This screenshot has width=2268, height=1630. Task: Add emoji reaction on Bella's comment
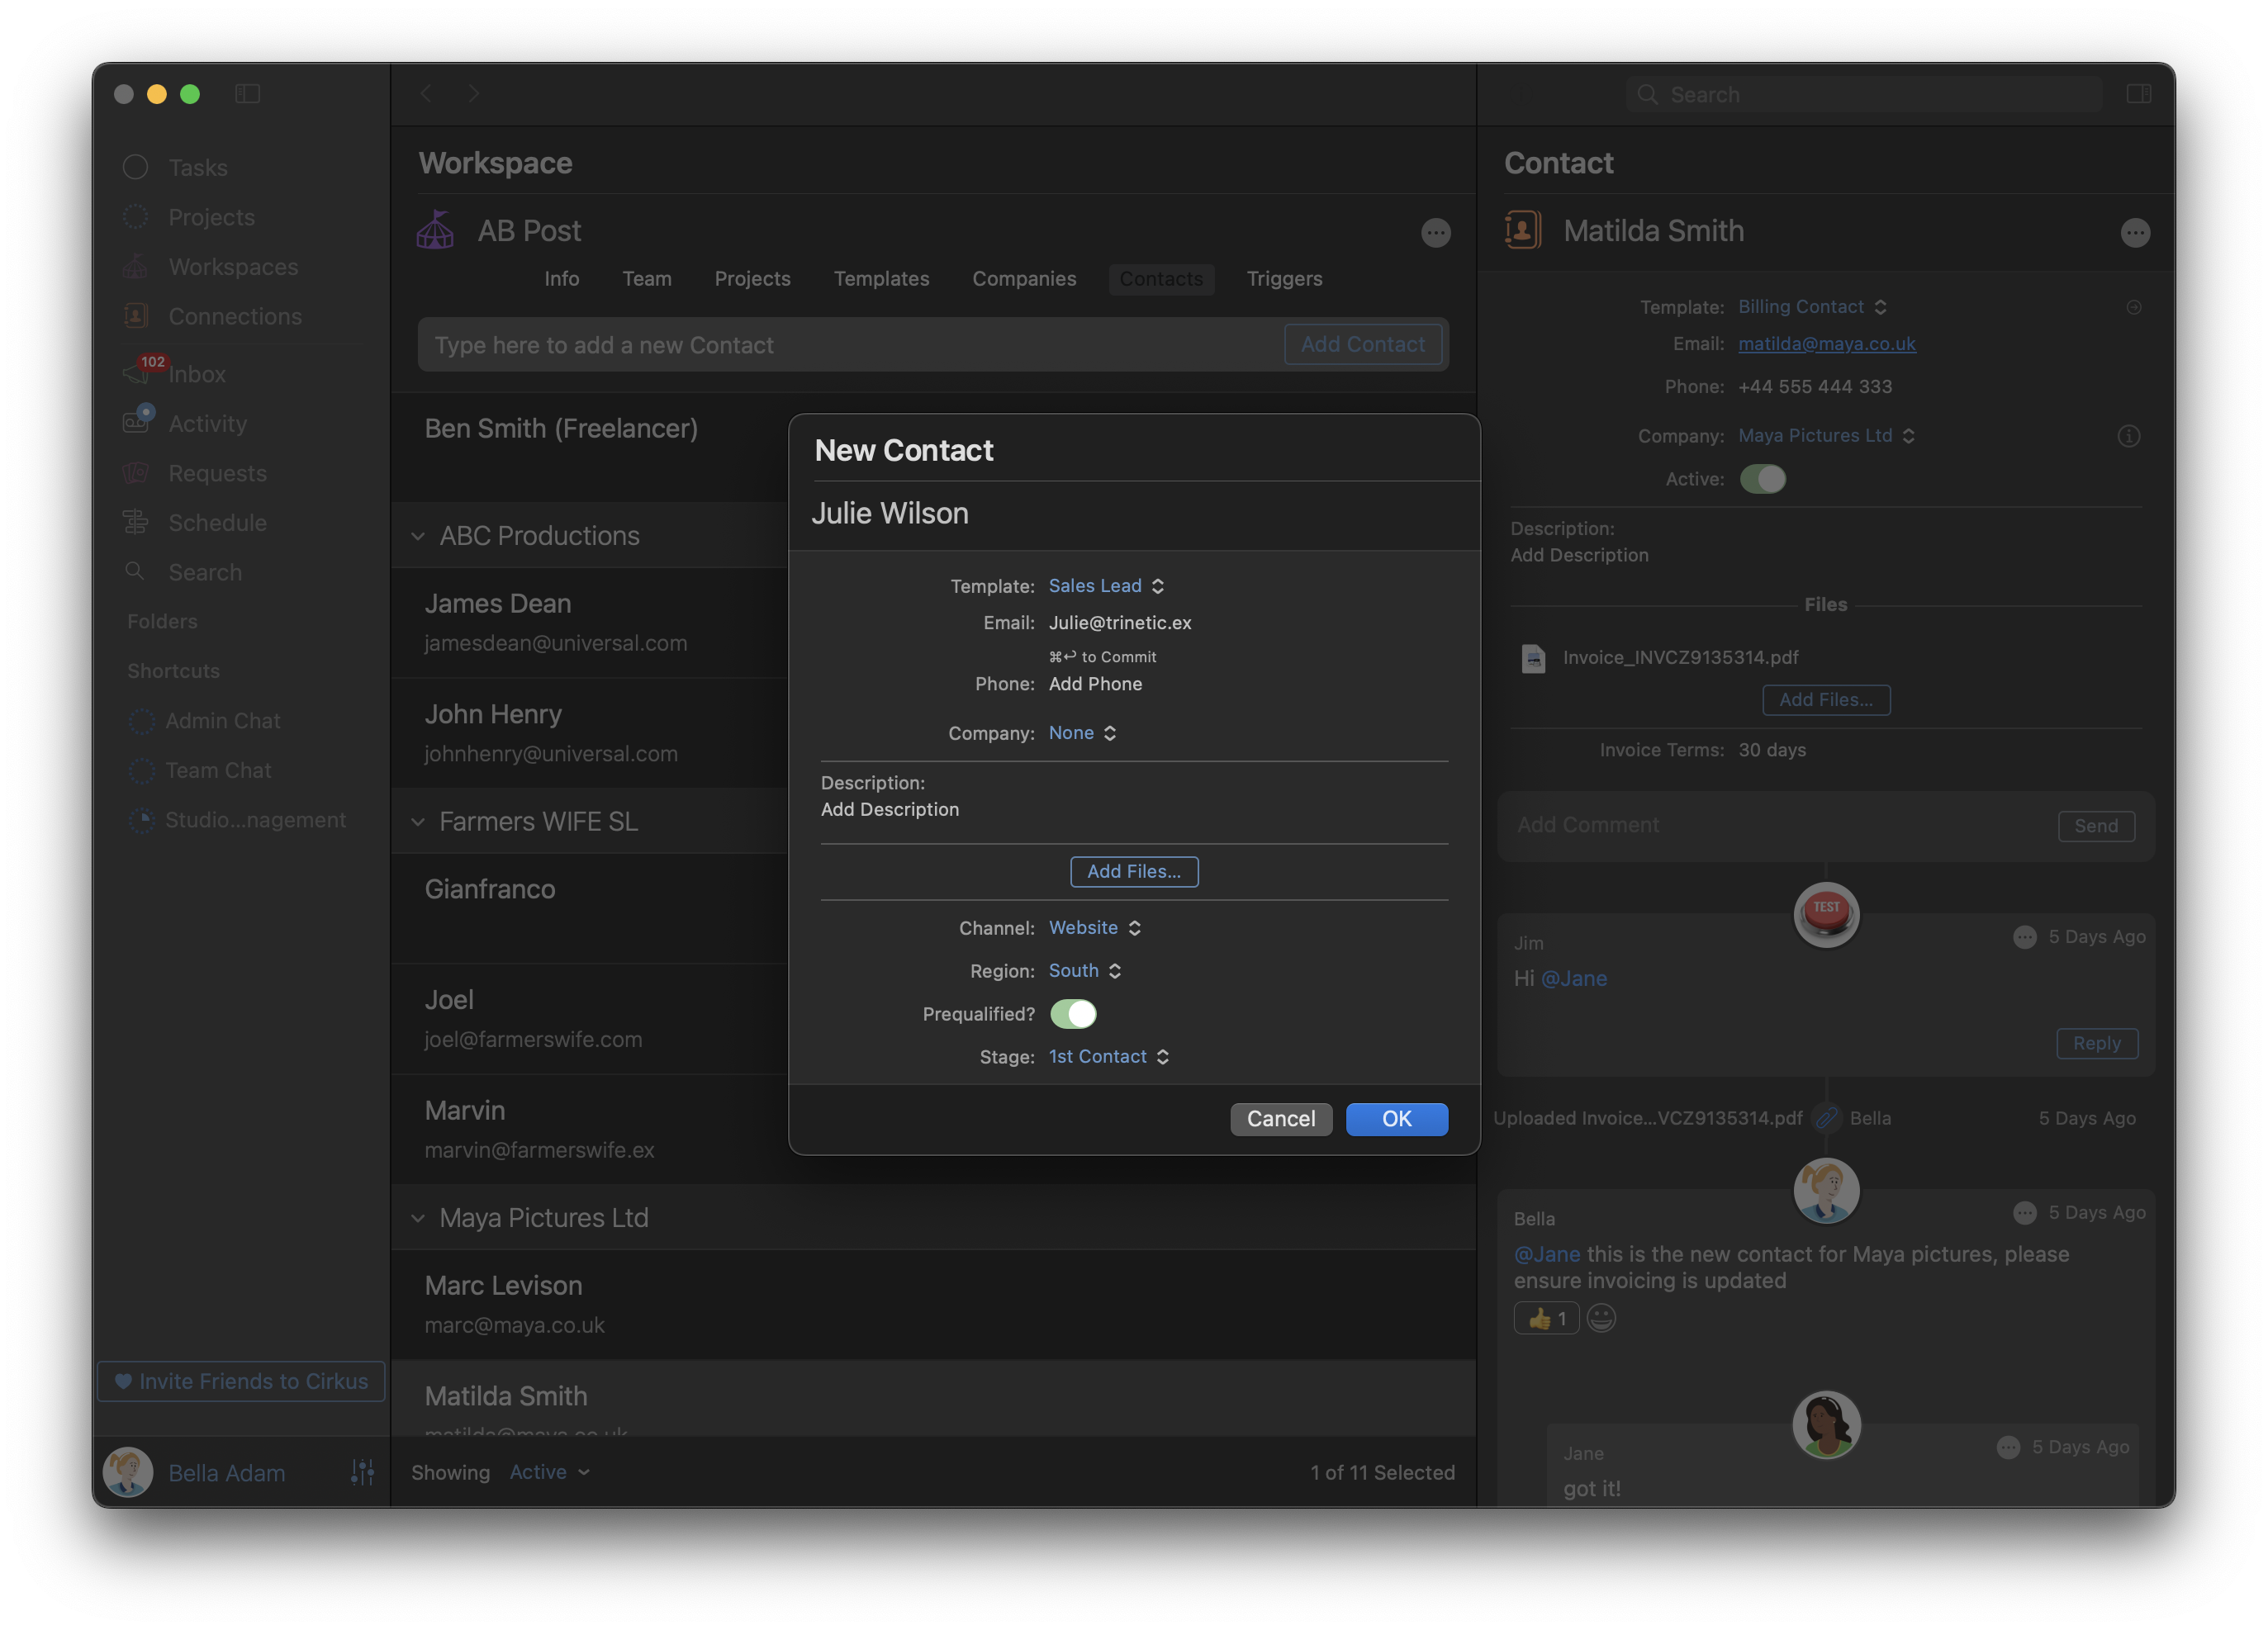1600,1318
